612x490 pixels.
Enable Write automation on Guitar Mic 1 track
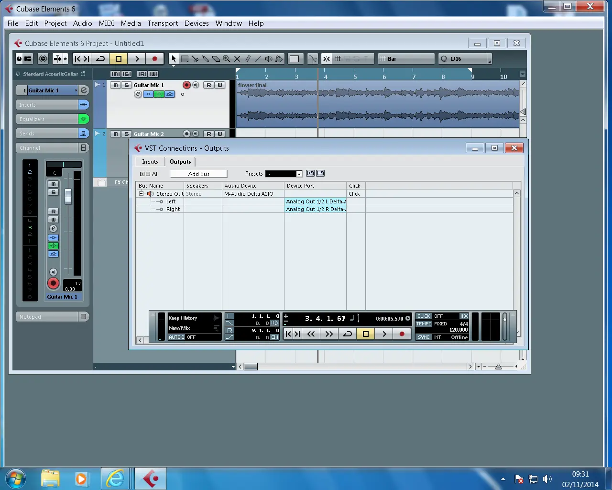(219, 85)
